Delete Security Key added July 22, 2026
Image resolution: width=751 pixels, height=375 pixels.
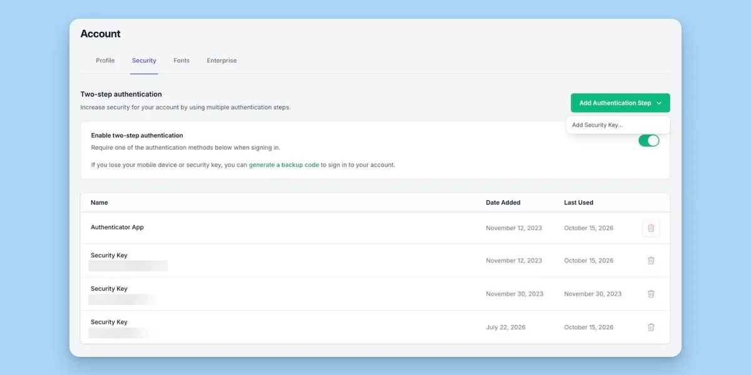(x=651, y=327)
